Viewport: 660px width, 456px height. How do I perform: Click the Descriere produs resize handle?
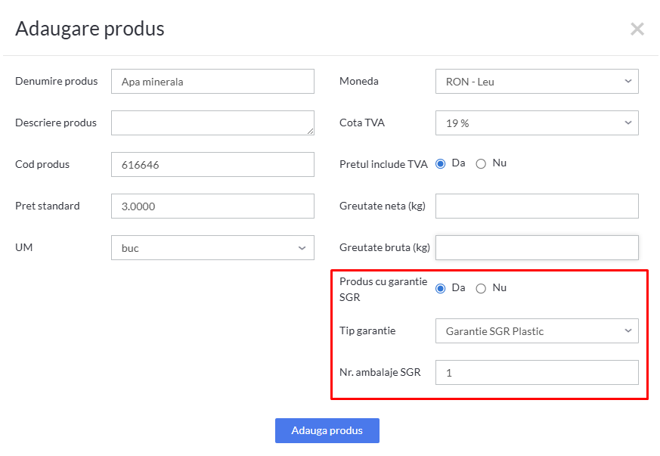tap(311, 132)
